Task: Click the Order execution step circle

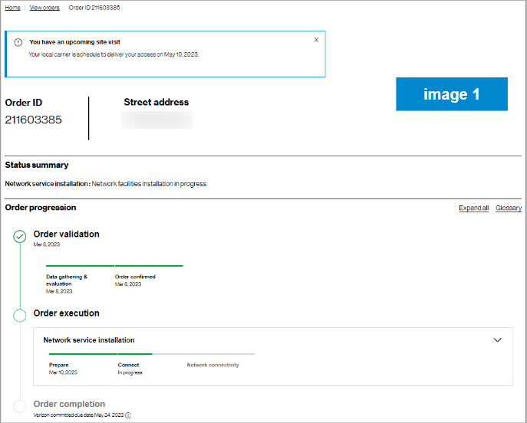Action: (20, 315)
